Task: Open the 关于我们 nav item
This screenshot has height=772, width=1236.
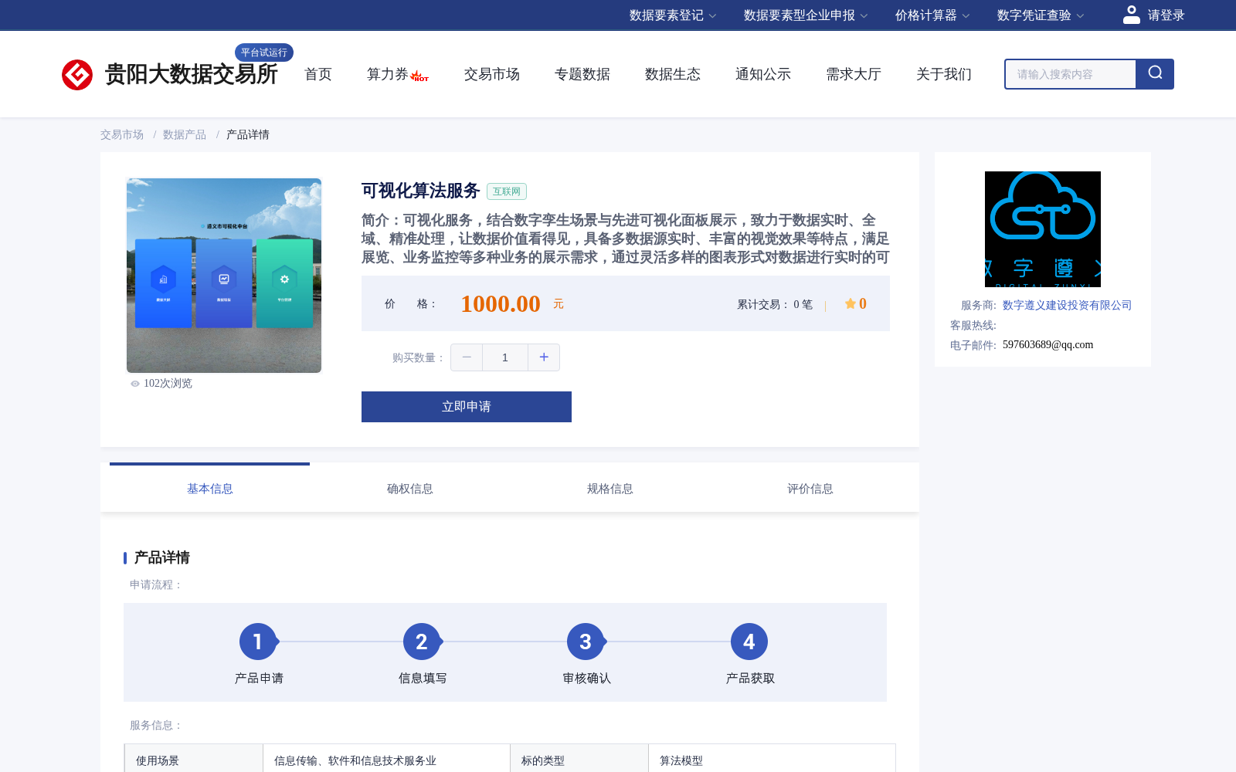Action: [x=944, y=74]
